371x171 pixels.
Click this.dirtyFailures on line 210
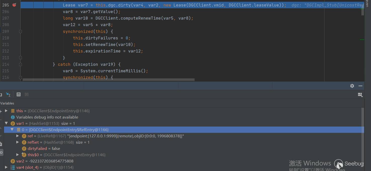tap(96, 38)
